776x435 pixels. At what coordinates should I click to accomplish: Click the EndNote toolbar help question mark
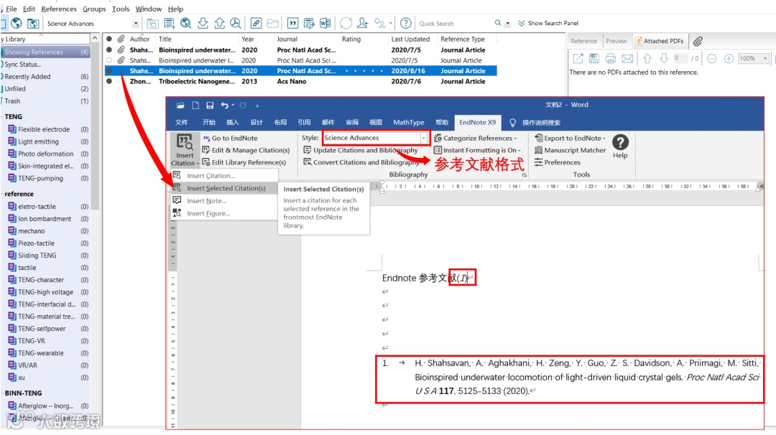point(405,23)
